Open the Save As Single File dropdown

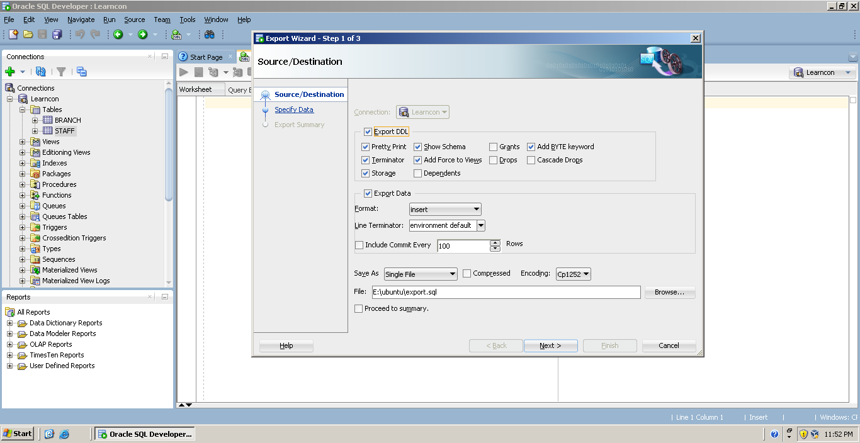tap(421, 274)
